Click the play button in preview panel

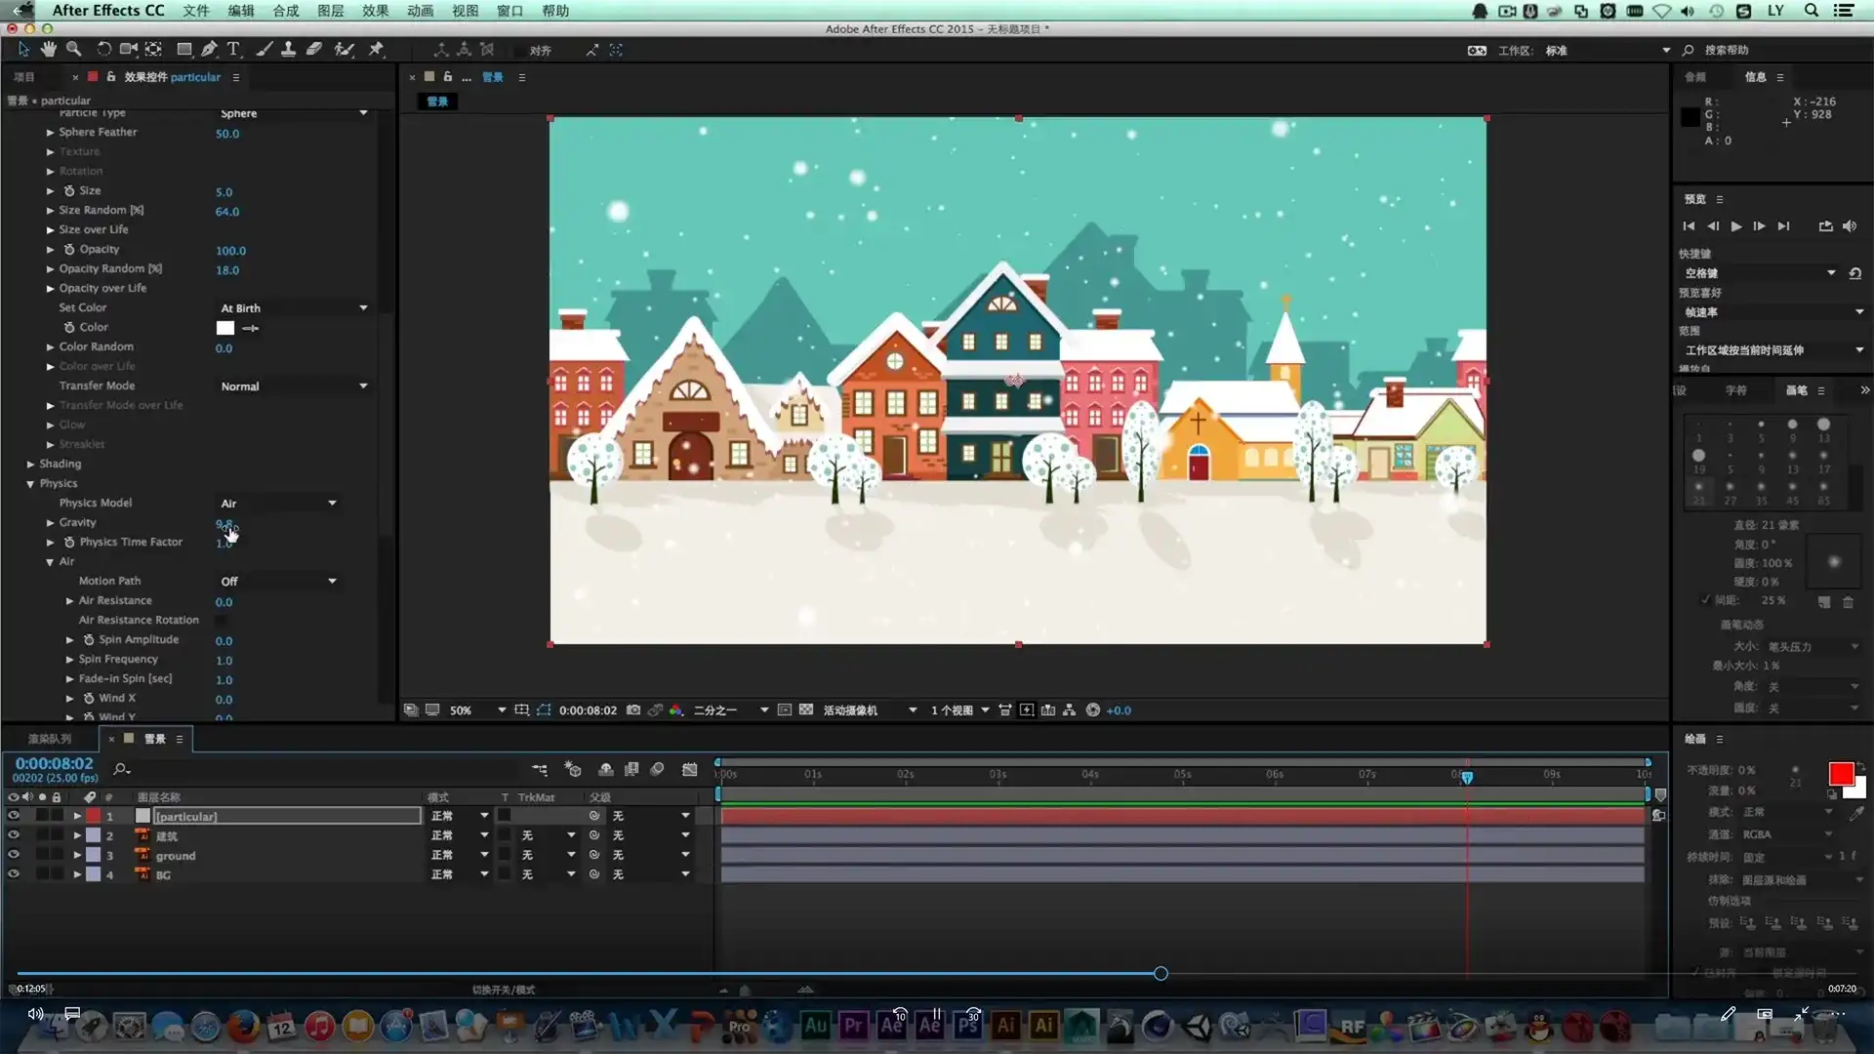pos(1736,226)
